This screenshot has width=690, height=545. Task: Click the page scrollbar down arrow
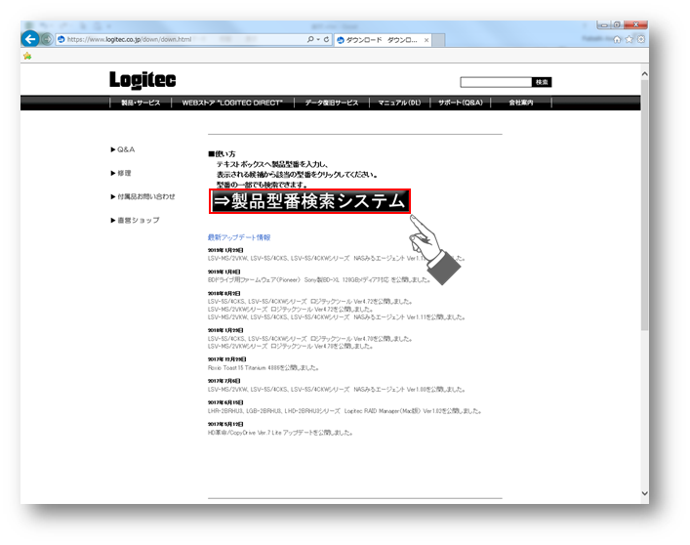645,493
